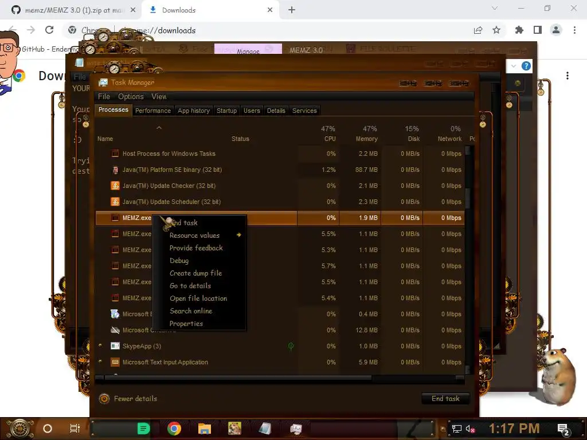Toggle Name column sort arrow
The height and width of the screenshot is (440, 587).
point(159,128)
